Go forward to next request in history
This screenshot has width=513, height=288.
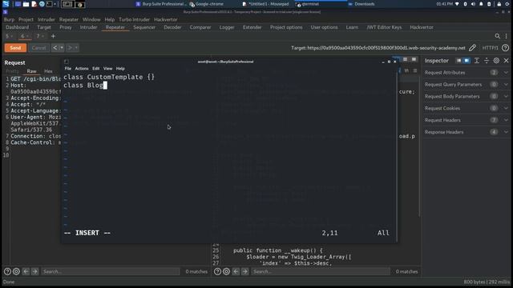click(x=70, y=48)
